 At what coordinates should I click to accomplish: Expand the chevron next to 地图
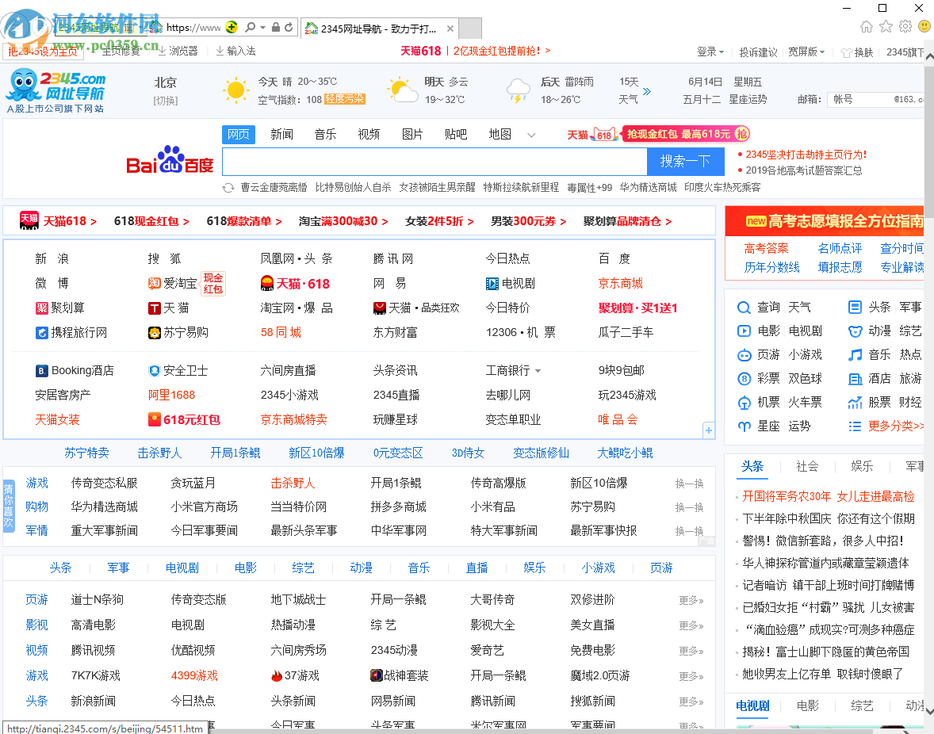[x=530, y=134]
